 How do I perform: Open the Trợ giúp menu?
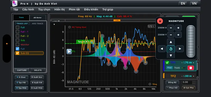108,9
